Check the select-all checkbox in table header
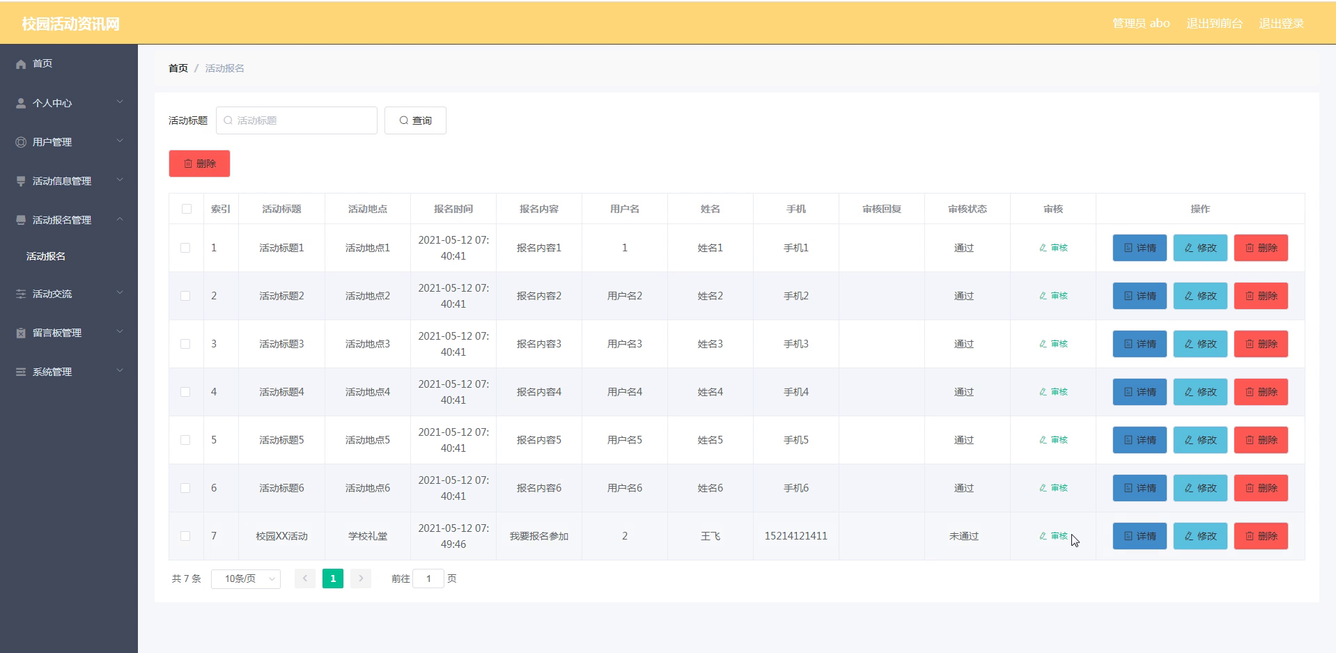This screenshot has height=653, width=1336. pos(186,209)
